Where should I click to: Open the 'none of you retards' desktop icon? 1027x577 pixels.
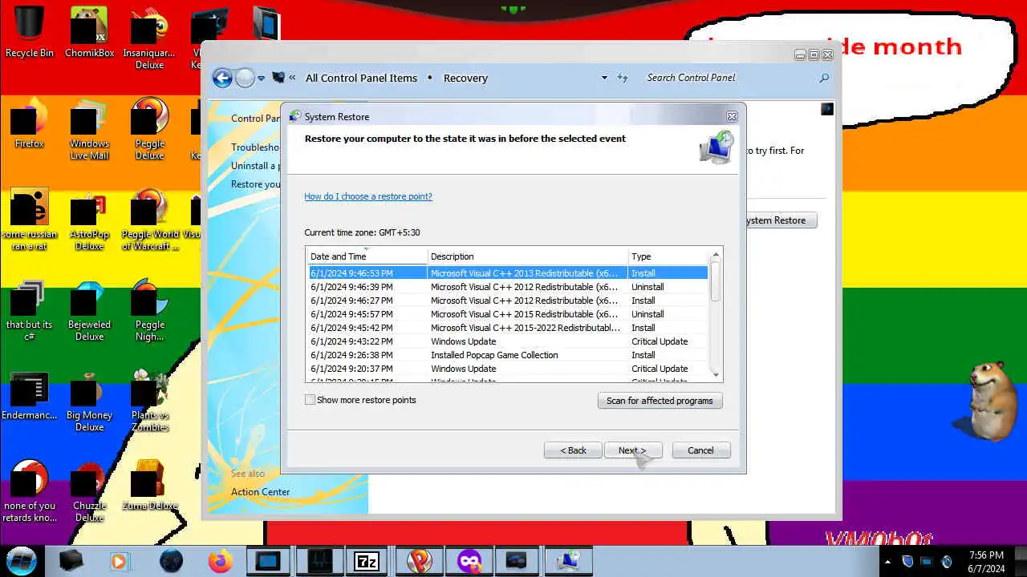tap(30, 490)
